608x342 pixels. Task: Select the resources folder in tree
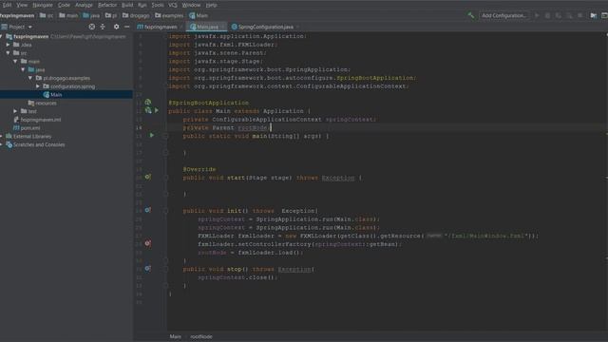coord(43,104)
